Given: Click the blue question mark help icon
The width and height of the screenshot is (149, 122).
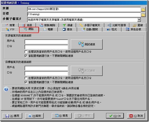Looking at the screenshot, I should [x=6, y=89].
